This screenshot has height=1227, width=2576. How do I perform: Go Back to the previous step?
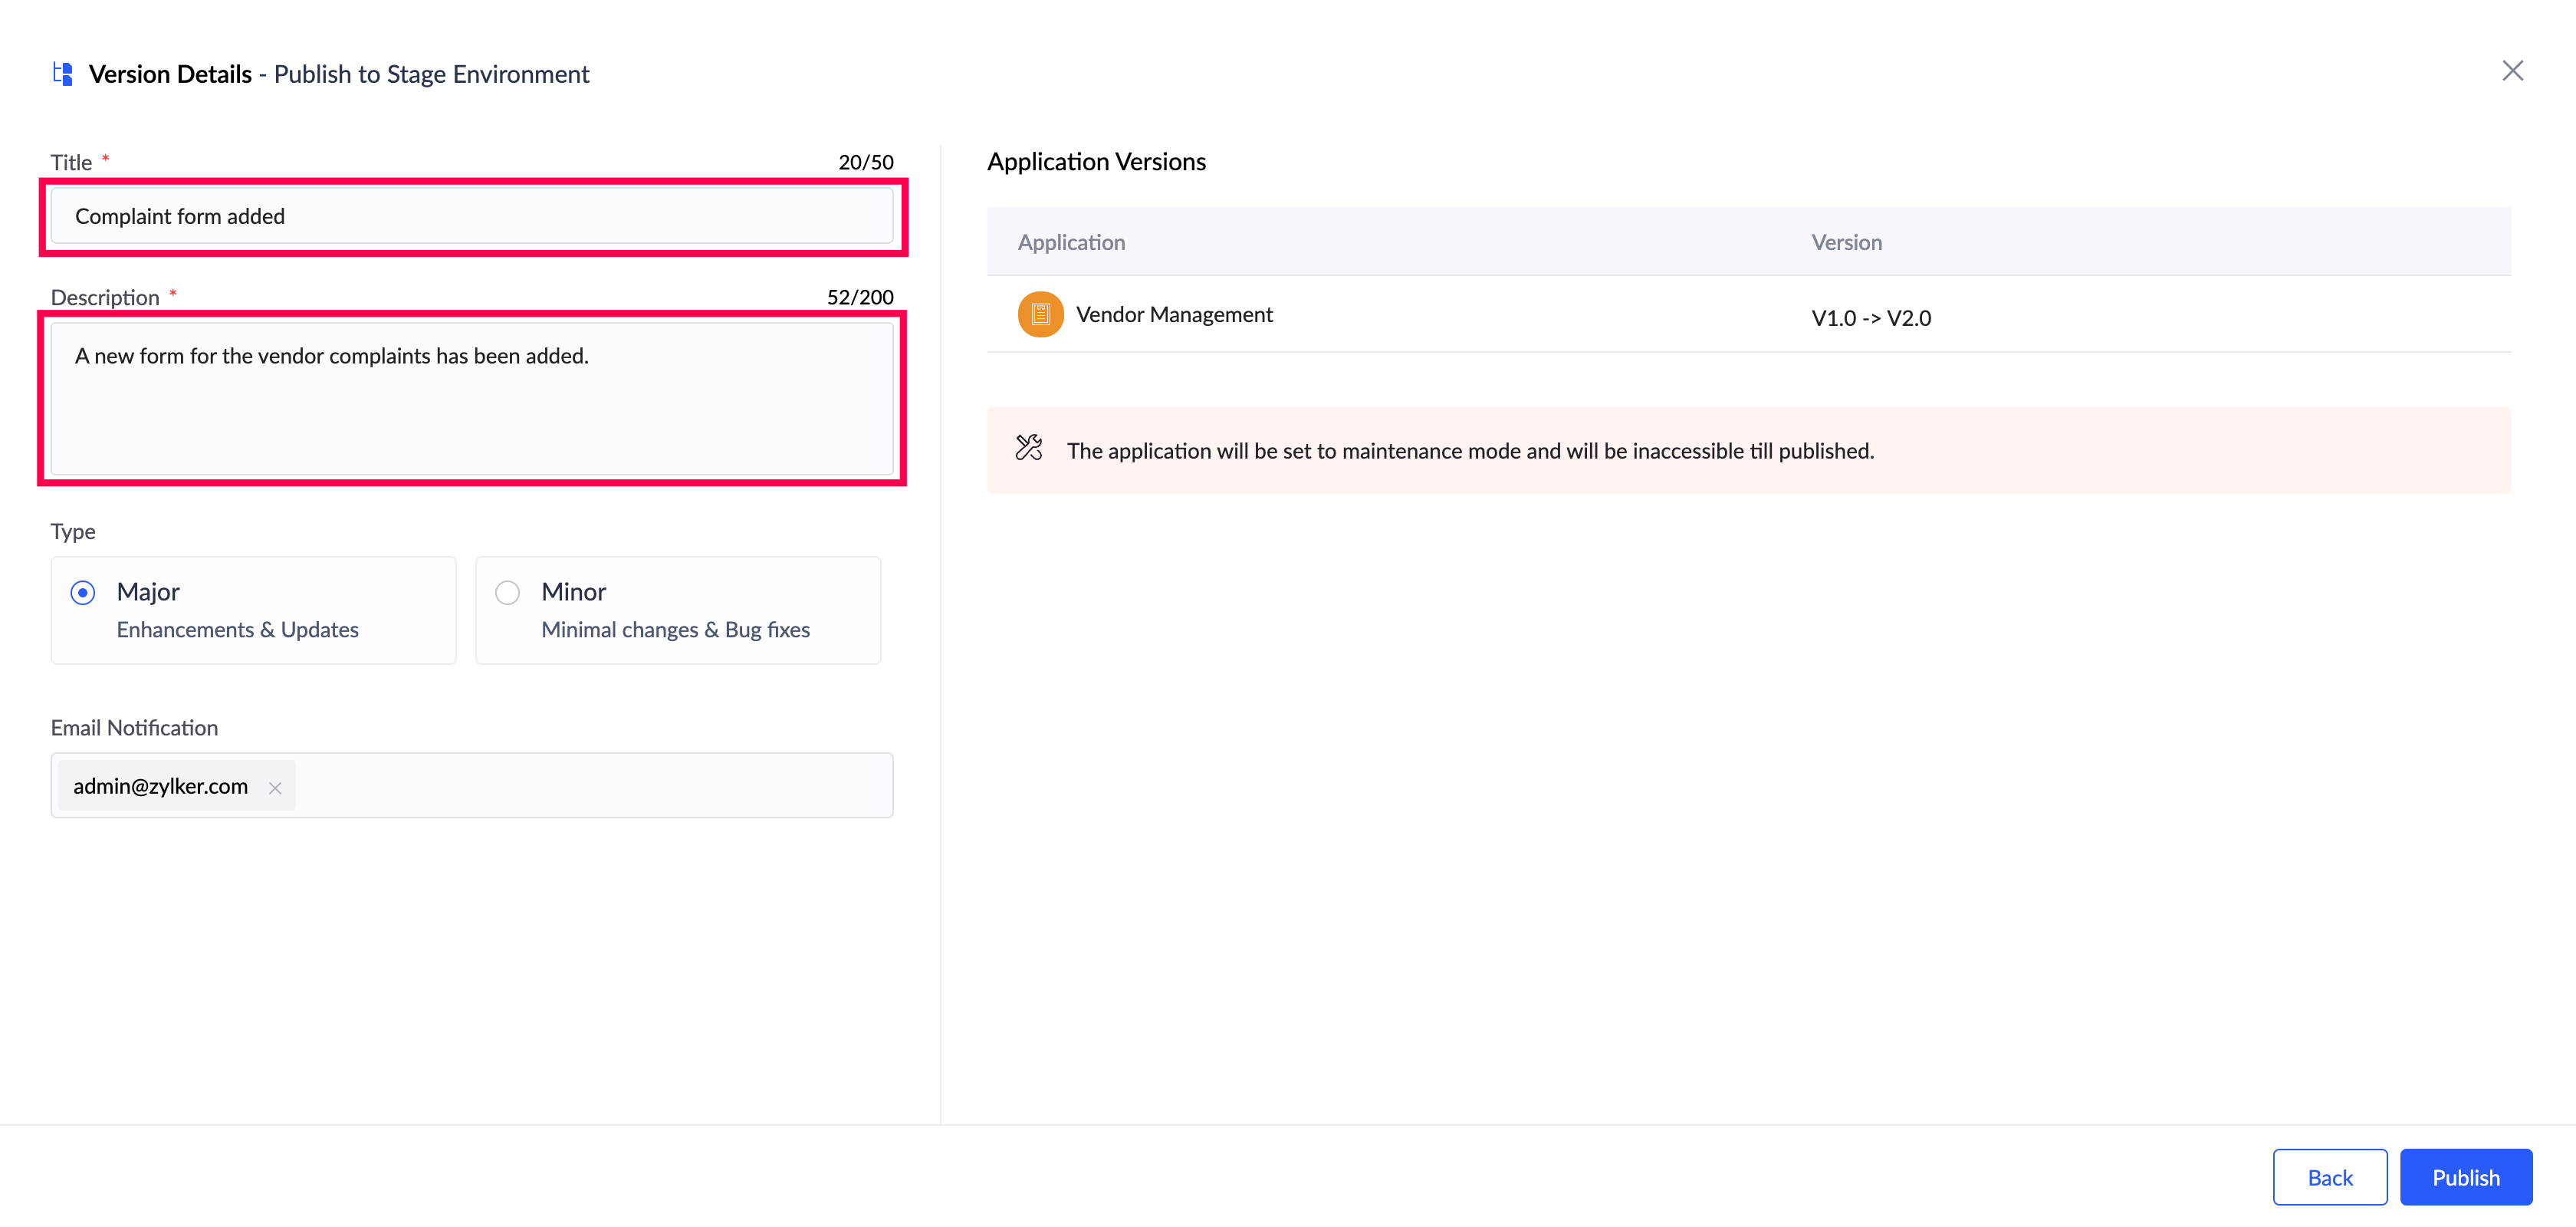[x=2329, y=1177]
